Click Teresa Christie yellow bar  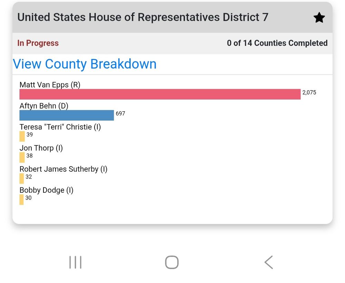pos(22,137)
